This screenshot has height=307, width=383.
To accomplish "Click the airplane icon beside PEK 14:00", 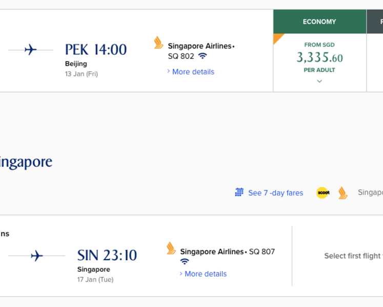I will [31, 50].
